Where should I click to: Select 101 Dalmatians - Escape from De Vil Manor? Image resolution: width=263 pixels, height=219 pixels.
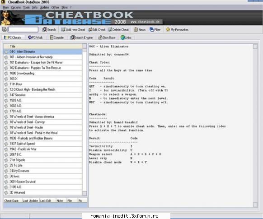point(43,62)
